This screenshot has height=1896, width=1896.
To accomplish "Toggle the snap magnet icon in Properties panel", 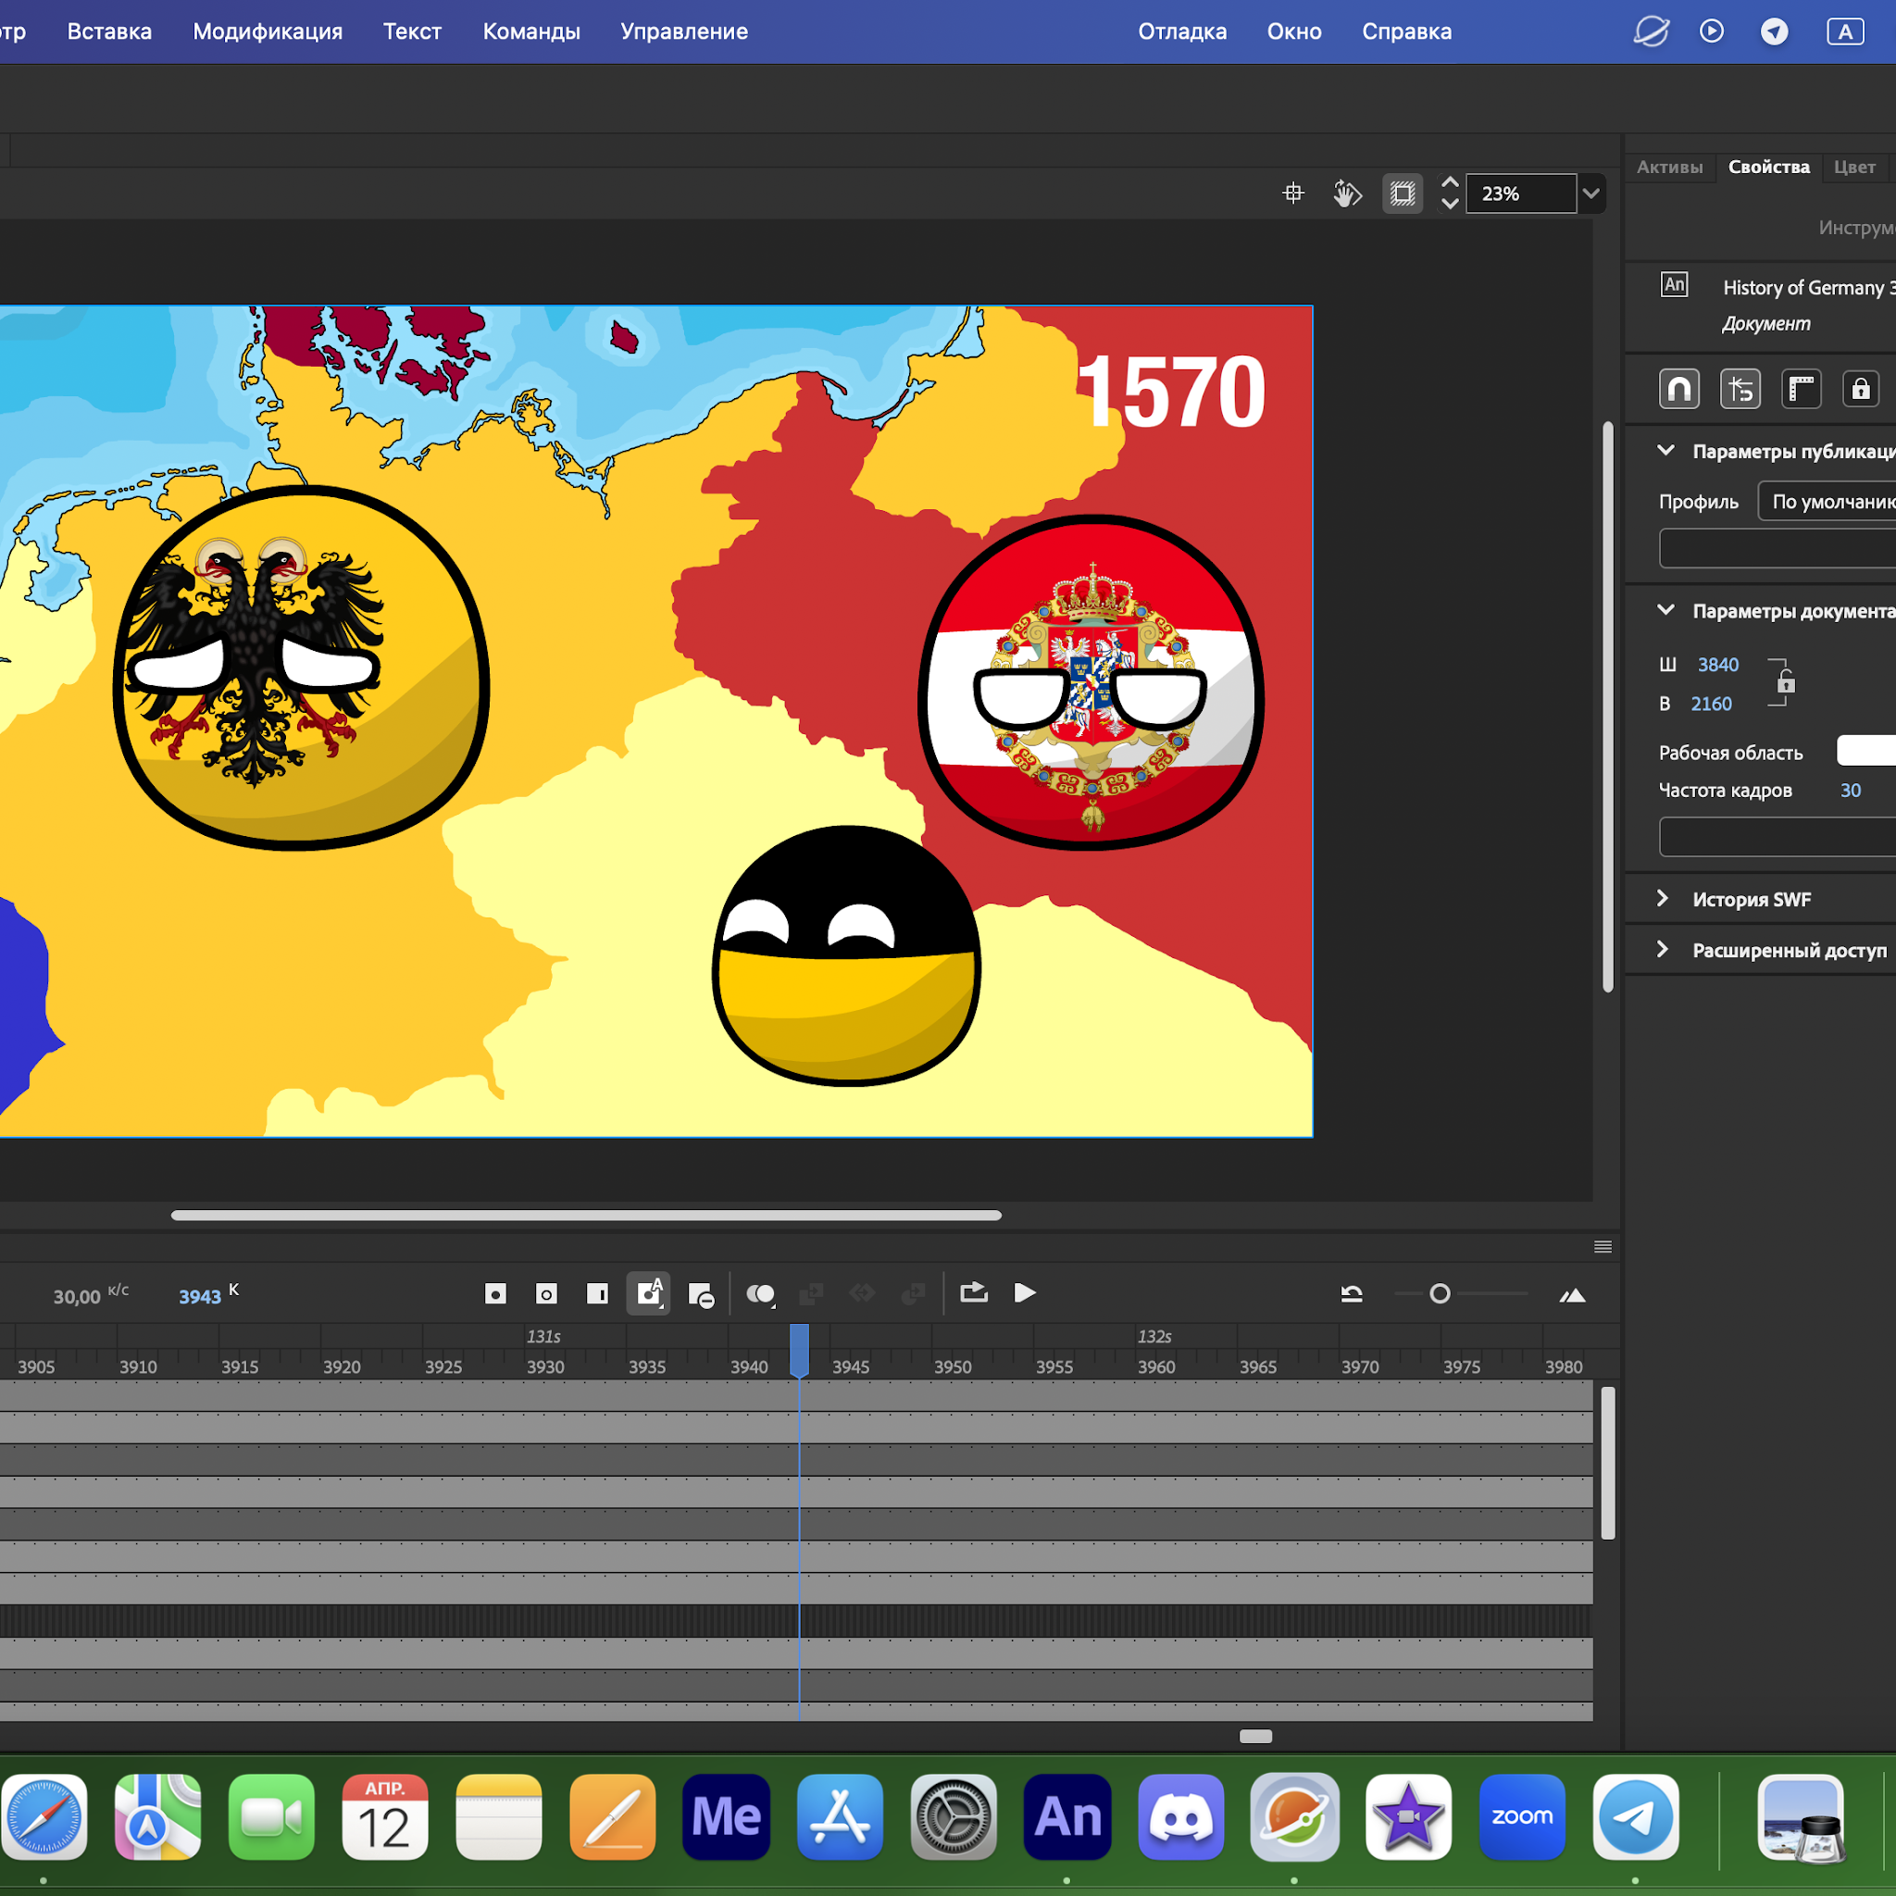I will 1679,388.
